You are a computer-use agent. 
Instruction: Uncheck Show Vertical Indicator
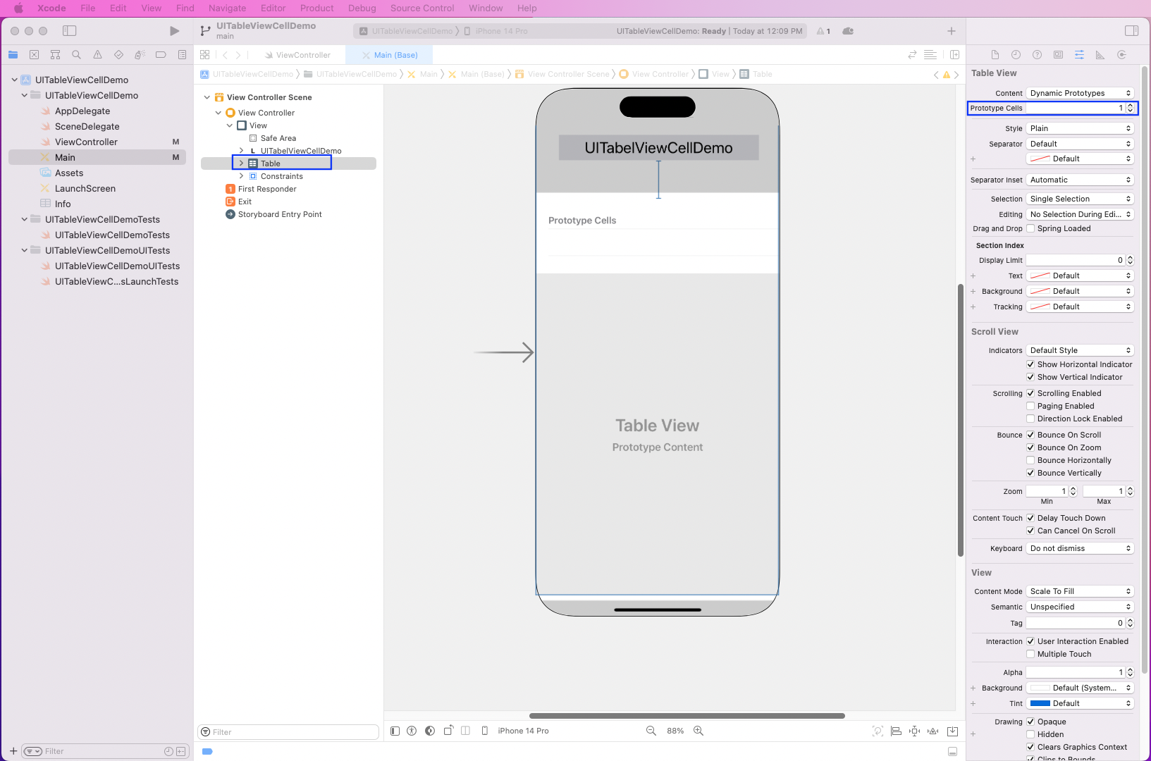[x=1030, y=377]
